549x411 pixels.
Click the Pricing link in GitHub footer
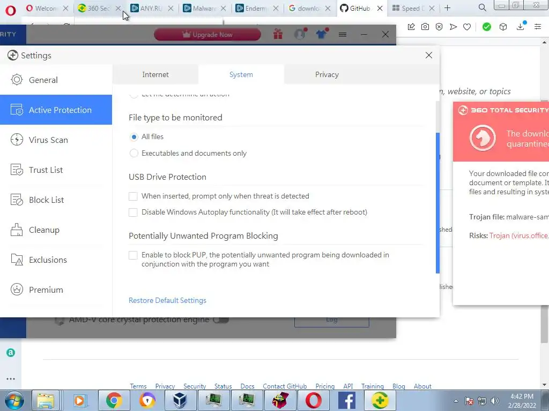[x=325, y=386]
